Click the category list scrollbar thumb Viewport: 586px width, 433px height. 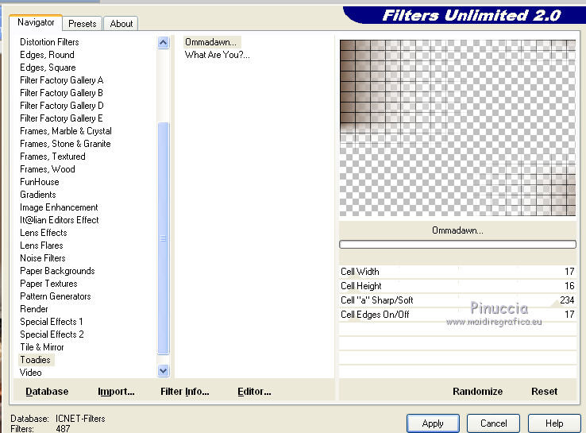click(163, 238)
